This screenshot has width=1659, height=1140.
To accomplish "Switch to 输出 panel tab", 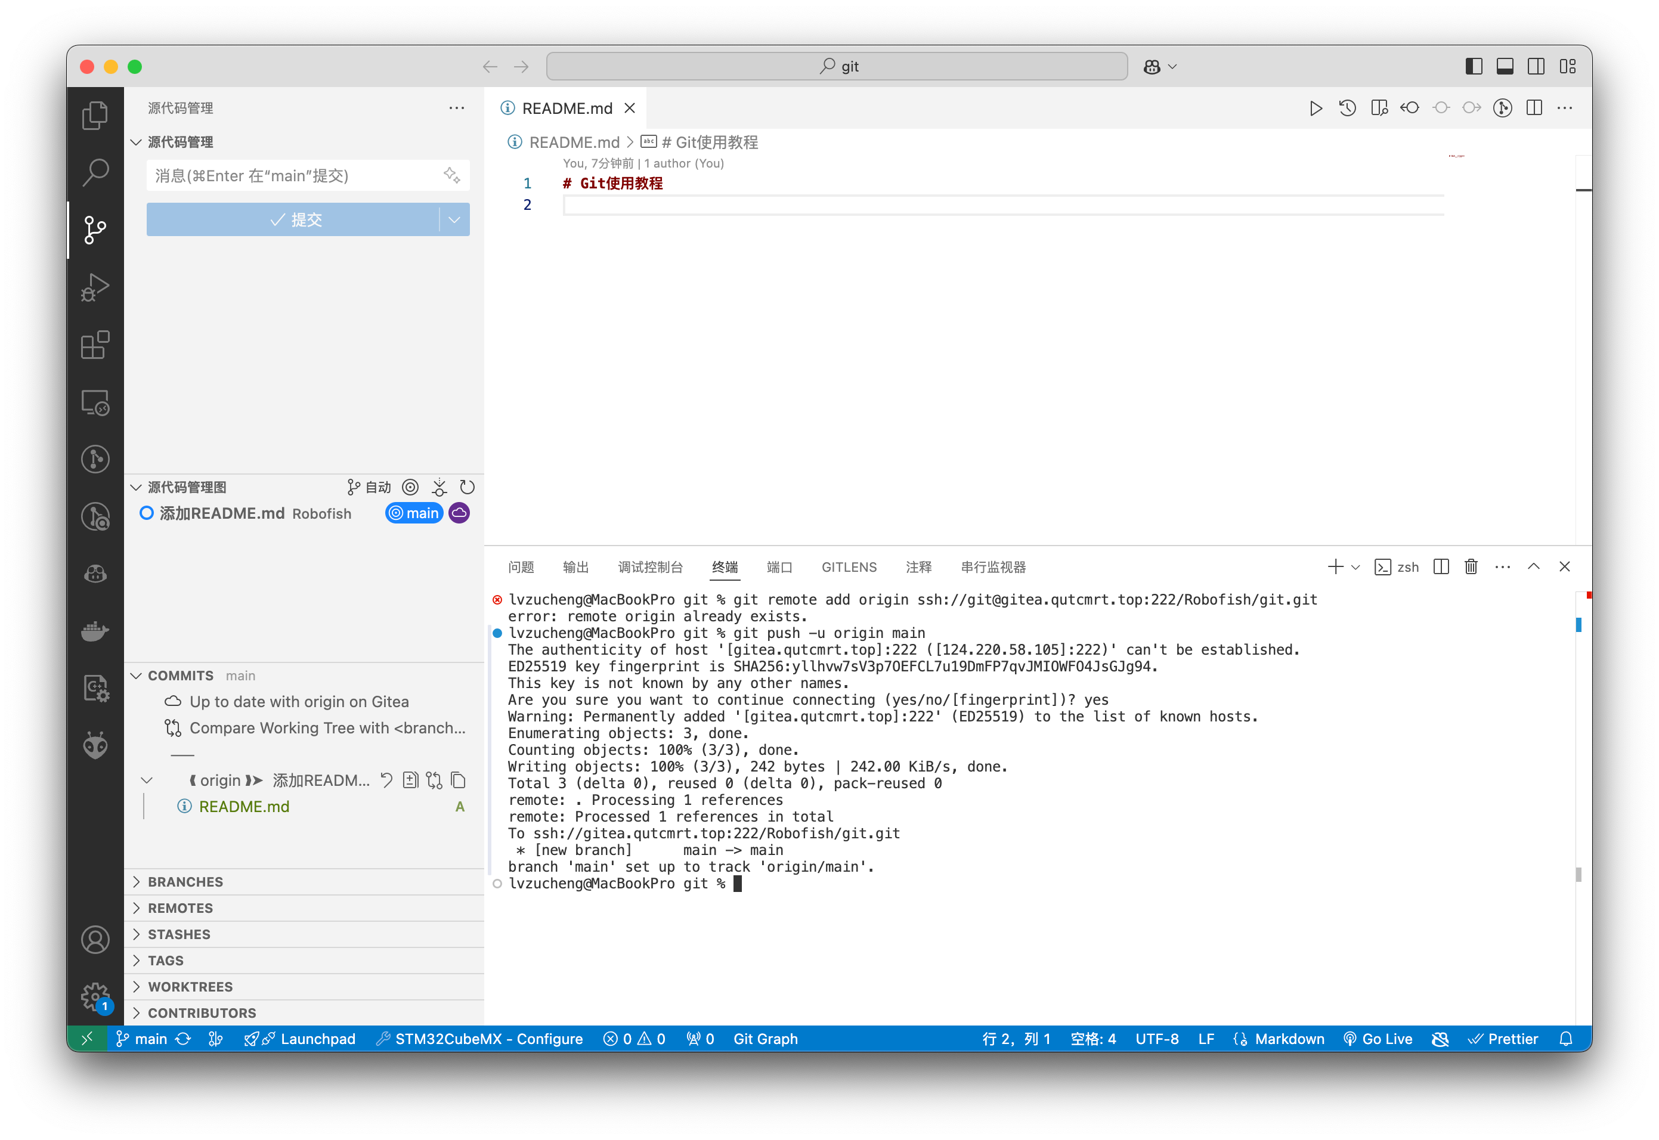I will pyautogui.click(x=575, y=566).
